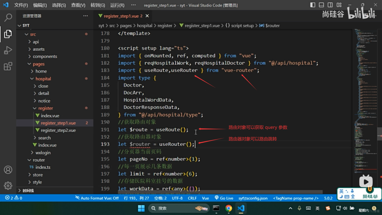
Task: Expand the 时间线 section
Action: [28, 190]
